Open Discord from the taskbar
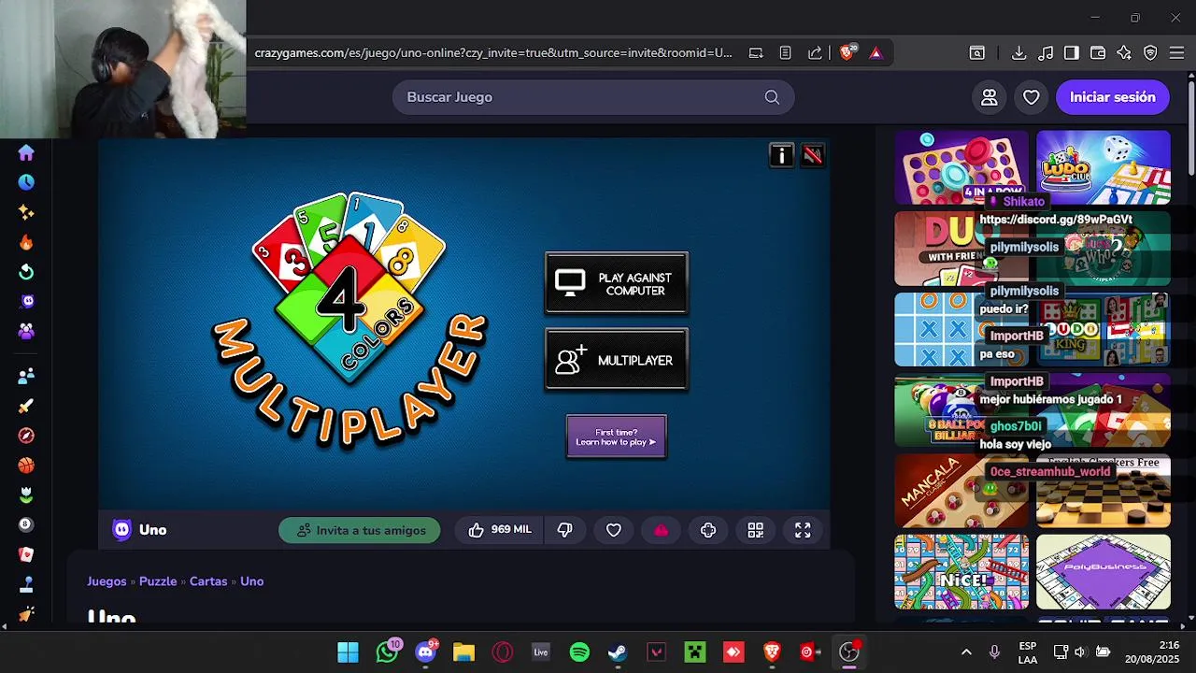 tap(425, 652)
